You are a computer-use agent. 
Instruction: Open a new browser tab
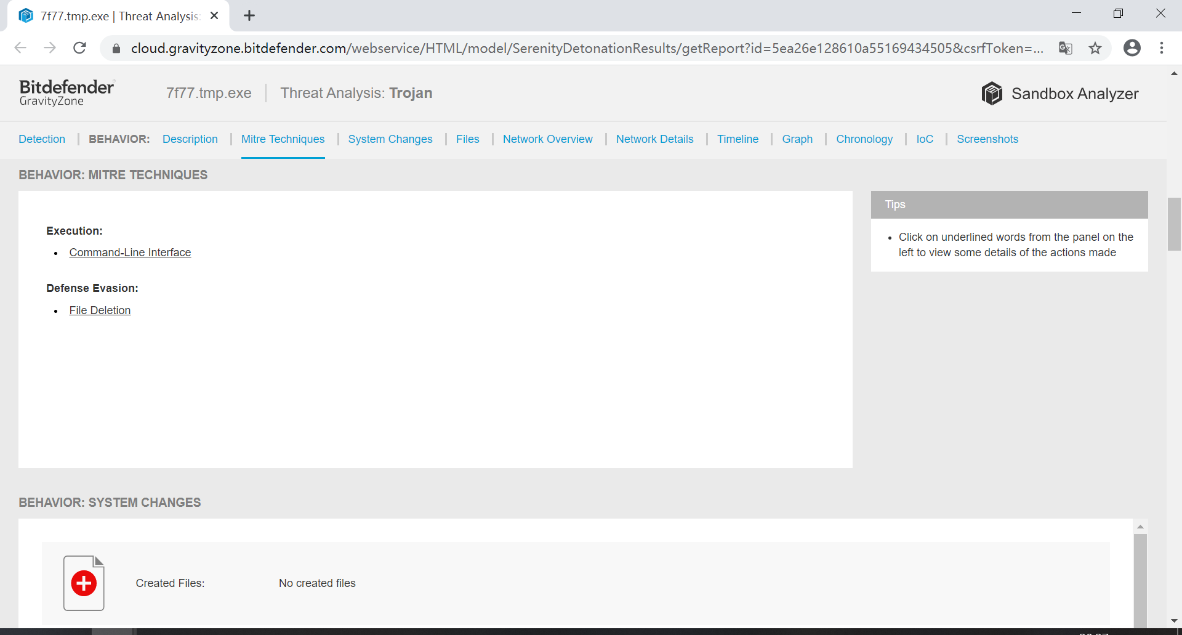pos(249,16)
